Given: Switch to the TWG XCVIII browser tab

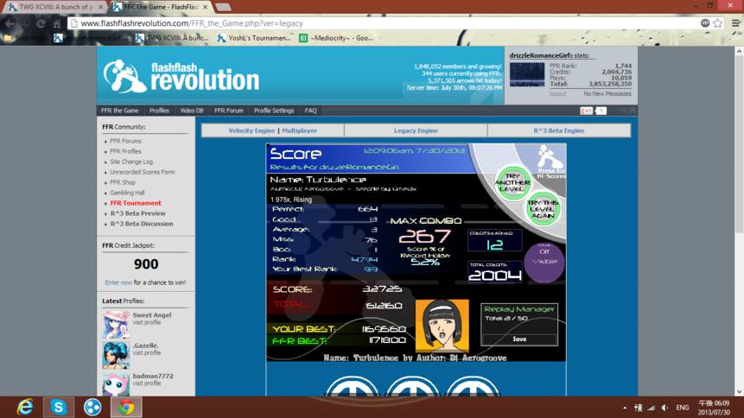Looking at the screenshot, I should tap(56, 7).
